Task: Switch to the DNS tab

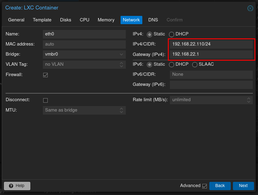Action: point(153,20)
